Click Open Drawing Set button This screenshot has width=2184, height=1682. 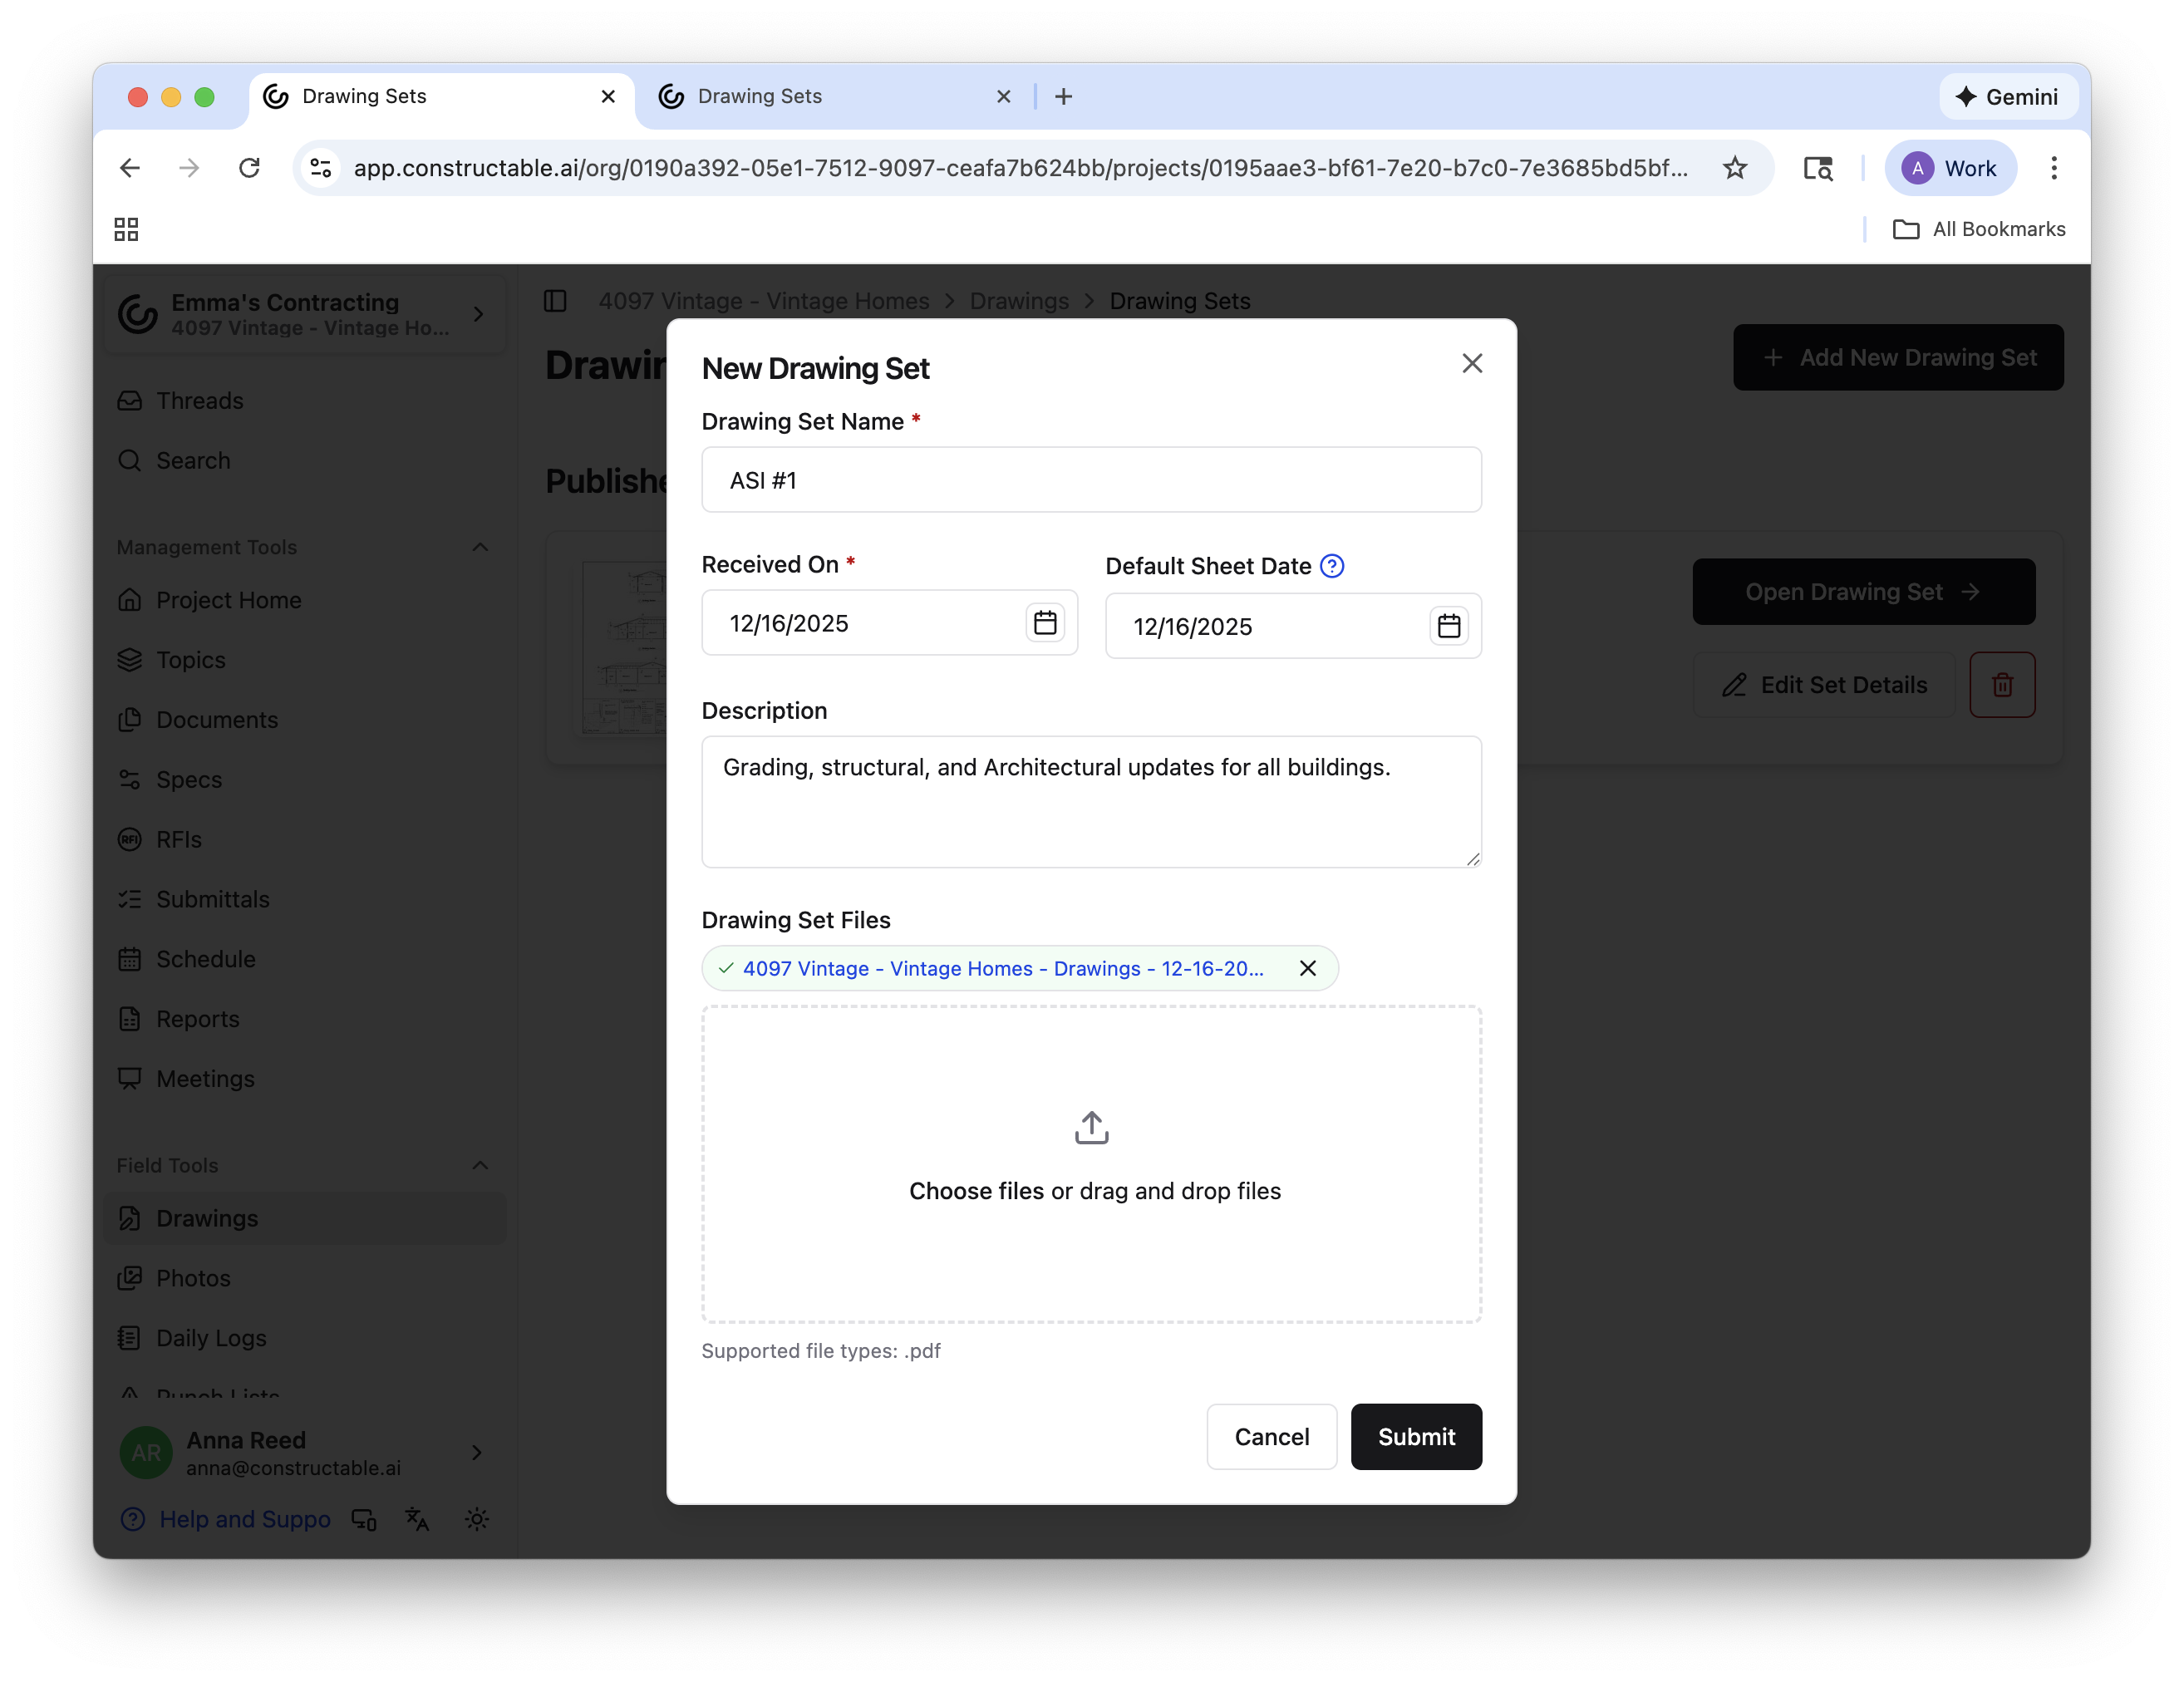pyautogui.click(x=1863, y=592)
